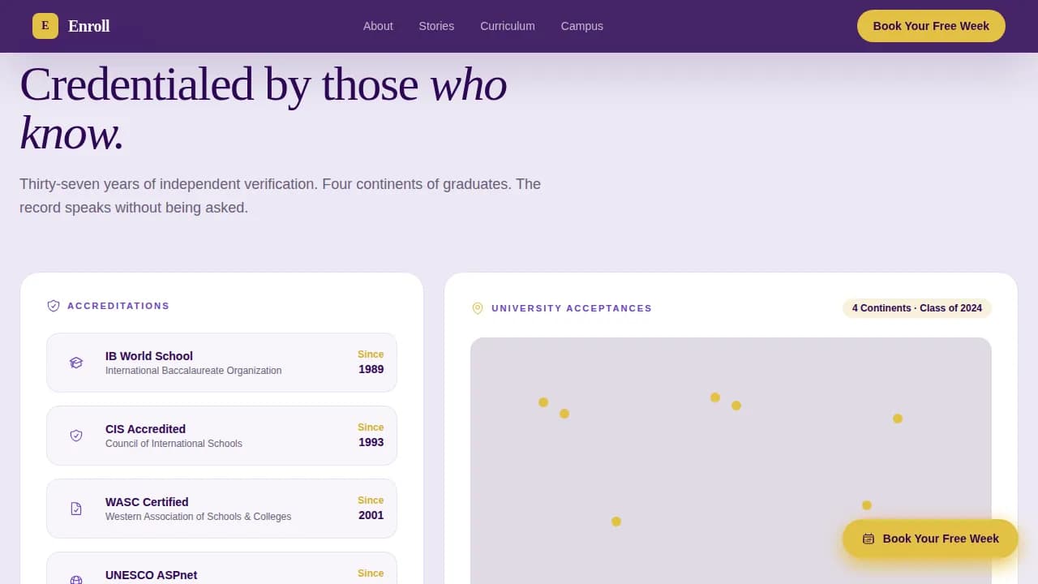Click the globe icon for UNESCO ASPnet
The height and width of the screenshot is (584, 1038).
(x=76, y=579)
